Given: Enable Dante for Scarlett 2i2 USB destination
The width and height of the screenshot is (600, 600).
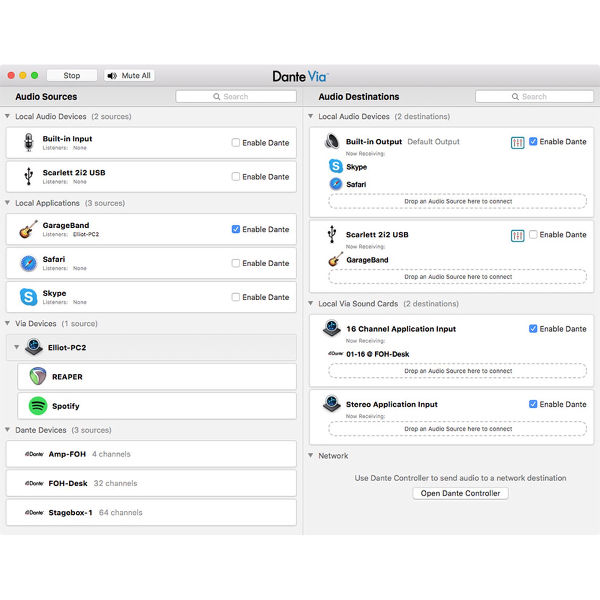Looking at the screenshot, I should (533, 235).
